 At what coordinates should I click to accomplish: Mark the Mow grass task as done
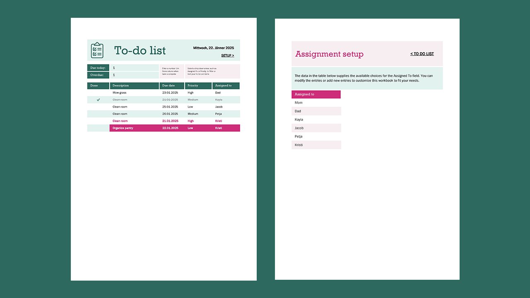point(98,92)
